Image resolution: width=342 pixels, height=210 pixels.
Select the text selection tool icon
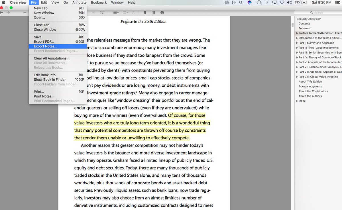(102, 13)
